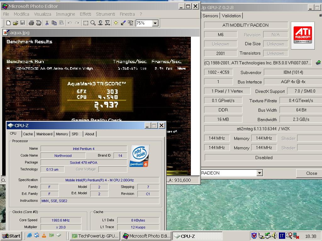Click the Copy icon in Photo Editor toolbar

point(54,23)
